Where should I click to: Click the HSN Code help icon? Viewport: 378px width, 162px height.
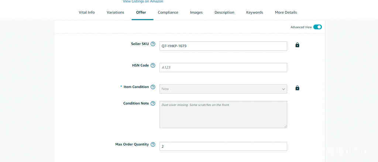(153, 66)
